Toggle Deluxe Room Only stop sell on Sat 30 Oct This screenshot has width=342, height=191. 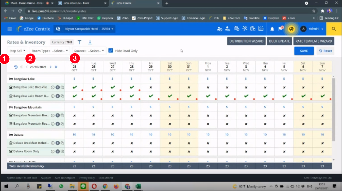click(170, 151)
